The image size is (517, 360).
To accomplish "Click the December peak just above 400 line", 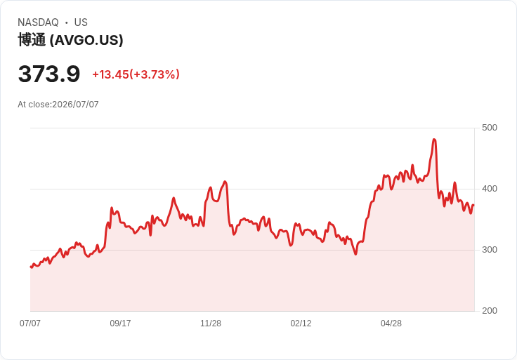I will pyautogui.click(x=225, y=182).
